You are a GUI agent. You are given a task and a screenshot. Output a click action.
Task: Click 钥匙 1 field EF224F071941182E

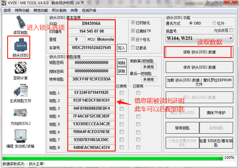[x=92, y=93]
